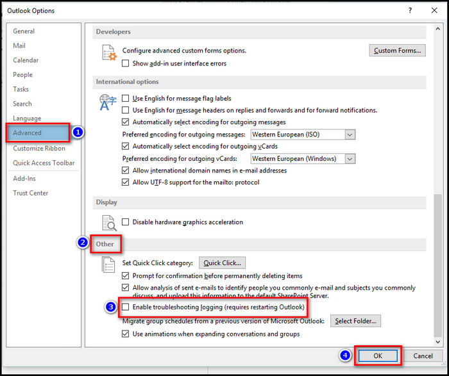Click the Display magnifier monitor icon
The height and width of the screenshot is (376, 449).
pyautogui.click(x=108, y=222)
